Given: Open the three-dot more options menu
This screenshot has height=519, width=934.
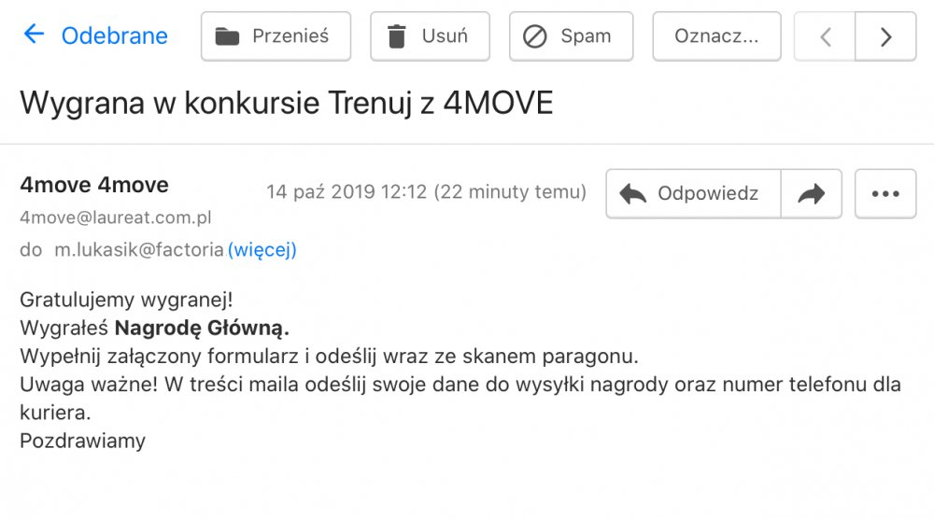Looking at the screenshot, I should tap(884, 193).
